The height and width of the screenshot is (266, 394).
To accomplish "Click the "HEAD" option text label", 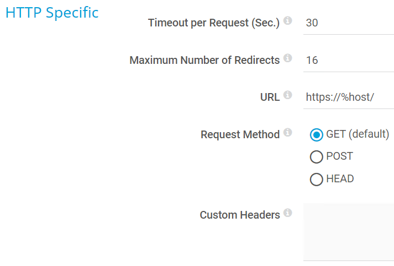I will (340, 179).
